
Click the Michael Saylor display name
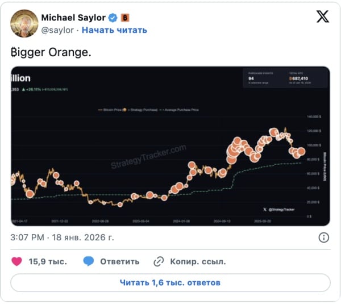pyautogui.click(x=73, y=18)
